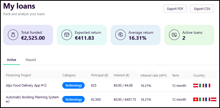Click Technology tag in Automatic Booking row

point(73,99)
